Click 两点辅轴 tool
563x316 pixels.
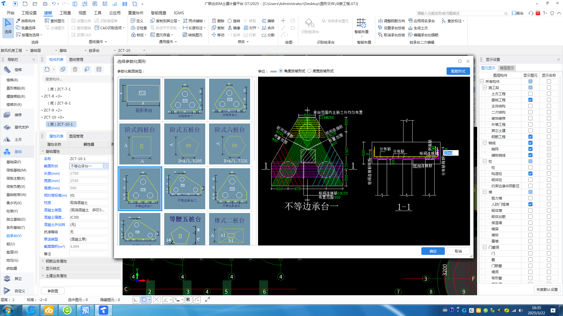pos(194,21)
